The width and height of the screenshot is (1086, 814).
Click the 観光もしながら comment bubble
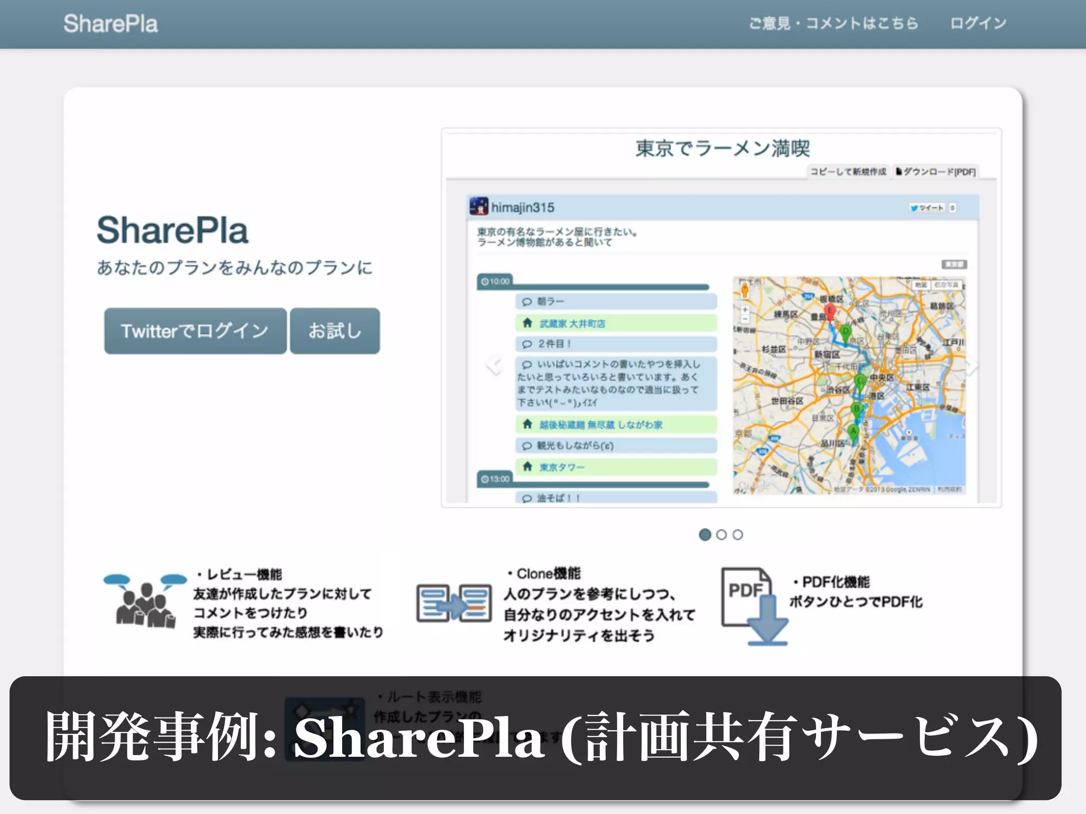(616, 446)
